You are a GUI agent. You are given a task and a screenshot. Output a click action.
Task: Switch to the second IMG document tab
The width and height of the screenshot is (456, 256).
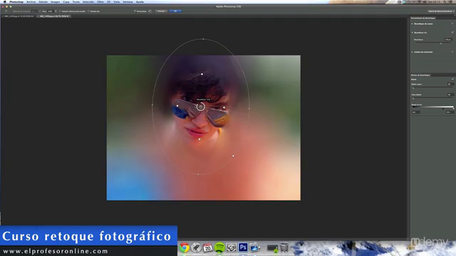pos(54,16)
